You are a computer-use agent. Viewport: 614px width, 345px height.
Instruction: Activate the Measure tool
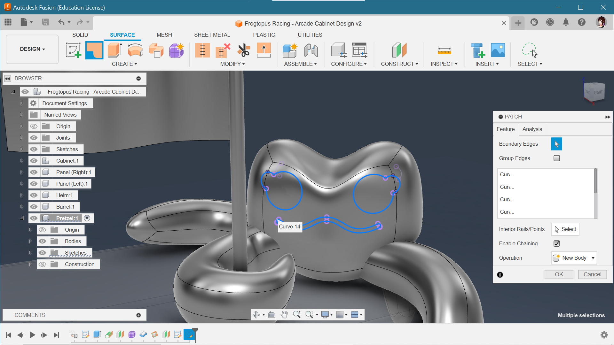click(x=444, y=50)
